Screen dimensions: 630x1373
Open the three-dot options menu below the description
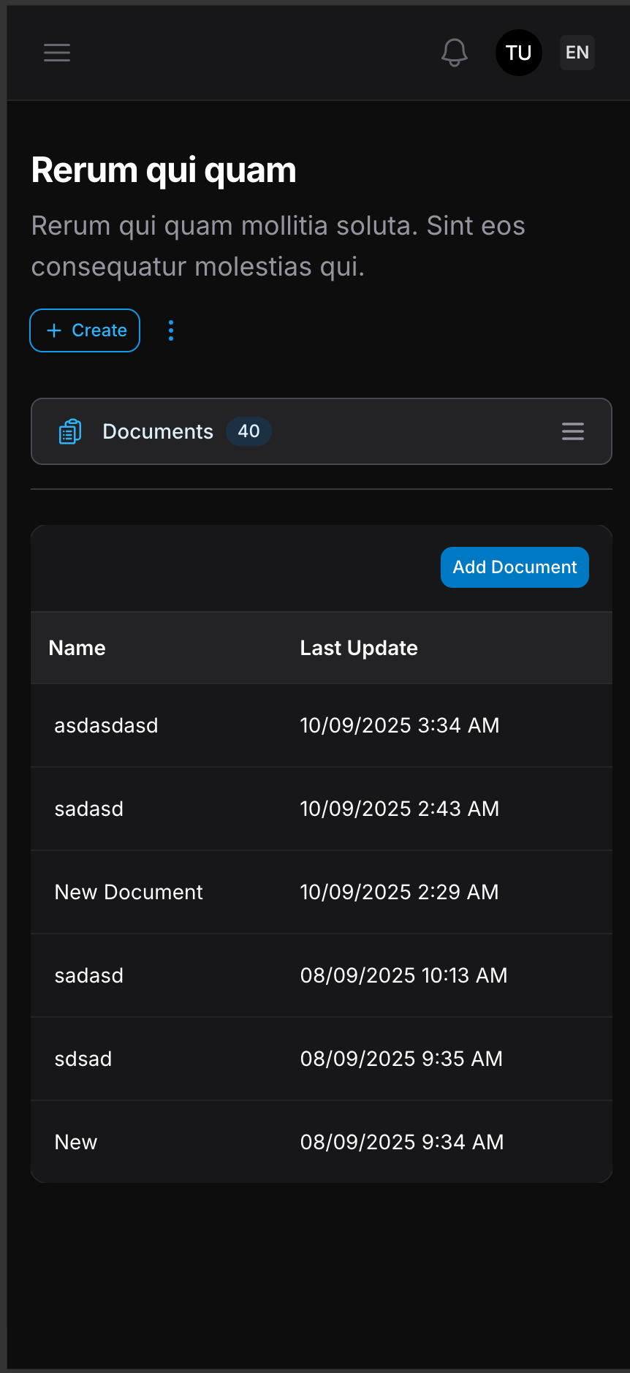point(170,330)
